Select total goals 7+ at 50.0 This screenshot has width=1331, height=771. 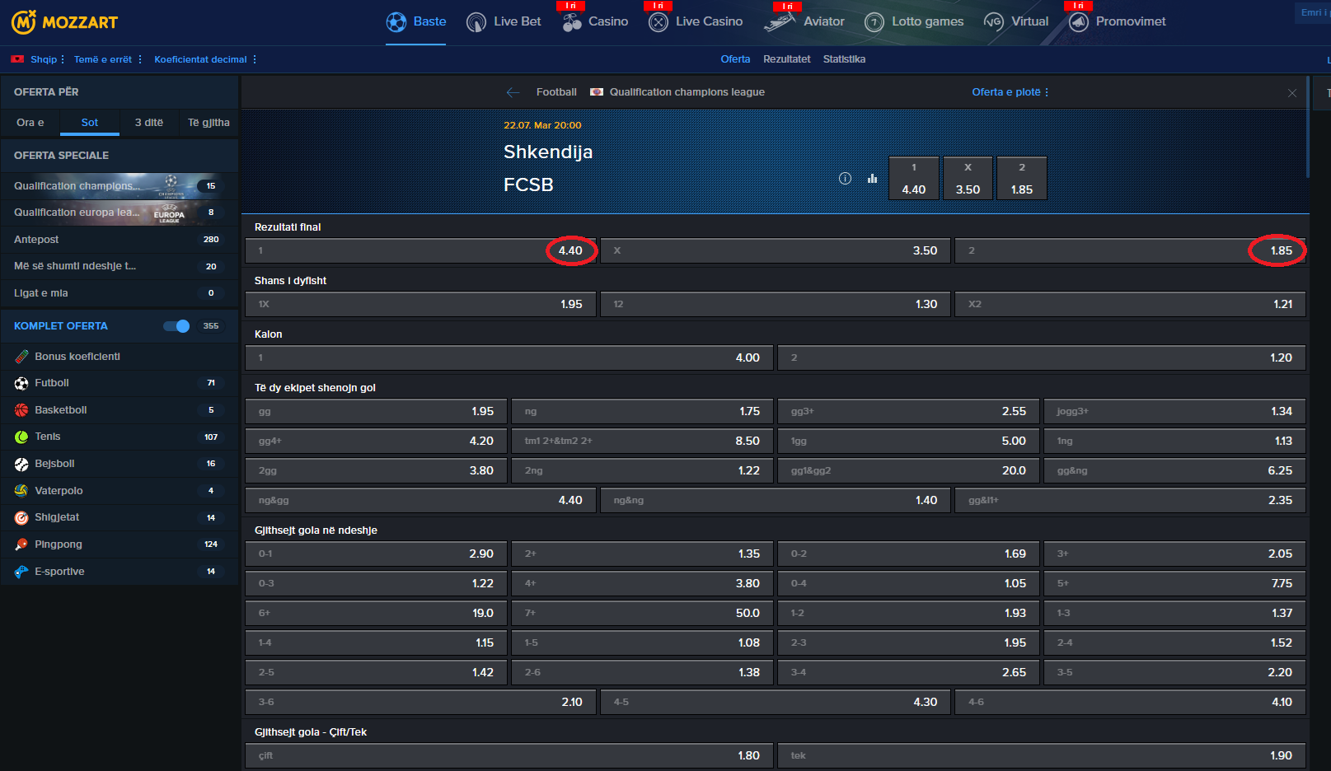[x=642, y=613]
